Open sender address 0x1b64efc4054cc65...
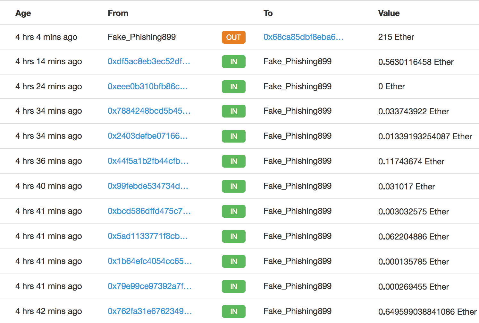Viewport: 479px width, 323px height. 150,261
